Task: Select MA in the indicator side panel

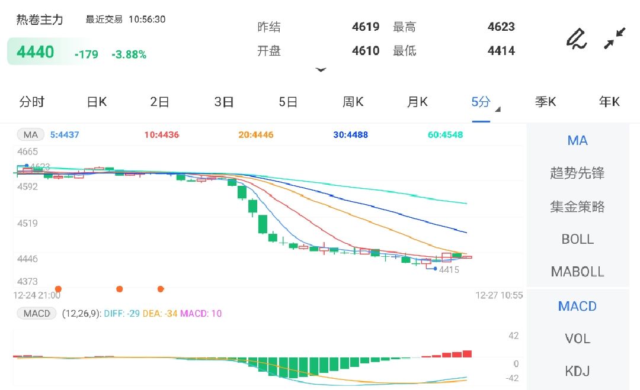Action: [x=578, y=141]
